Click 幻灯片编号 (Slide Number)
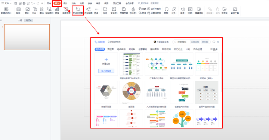The height and width of the screenshot is (140, 269). tap(154, 9)
